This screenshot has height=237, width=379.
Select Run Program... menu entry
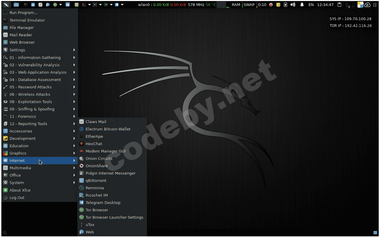tap(40, 13)
